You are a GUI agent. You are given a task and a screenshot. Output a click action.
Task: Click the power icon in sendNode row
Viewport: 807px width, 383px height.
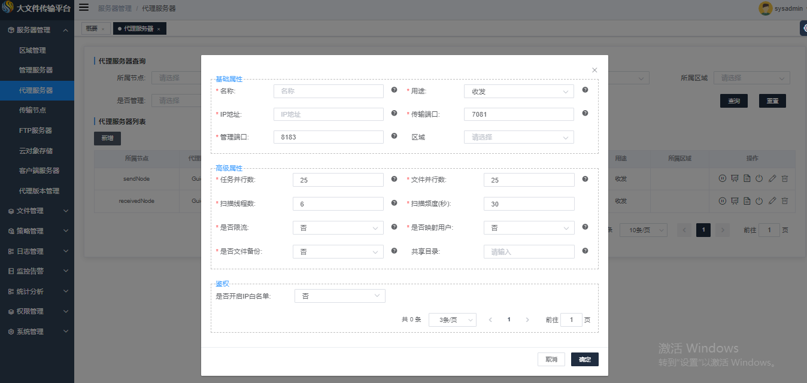coord(759,178)
